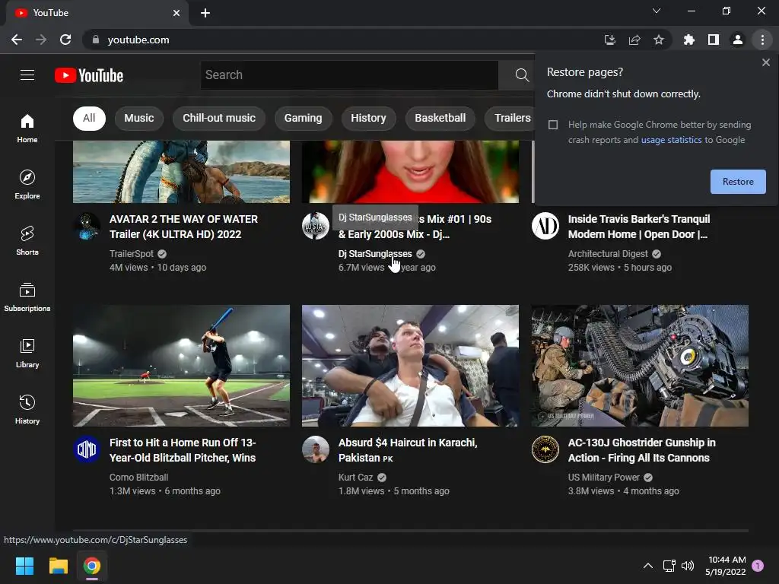Select the Gaming filter chip
Image resolution: width=779 pixels, height=584 pixels.
[303, 118]
